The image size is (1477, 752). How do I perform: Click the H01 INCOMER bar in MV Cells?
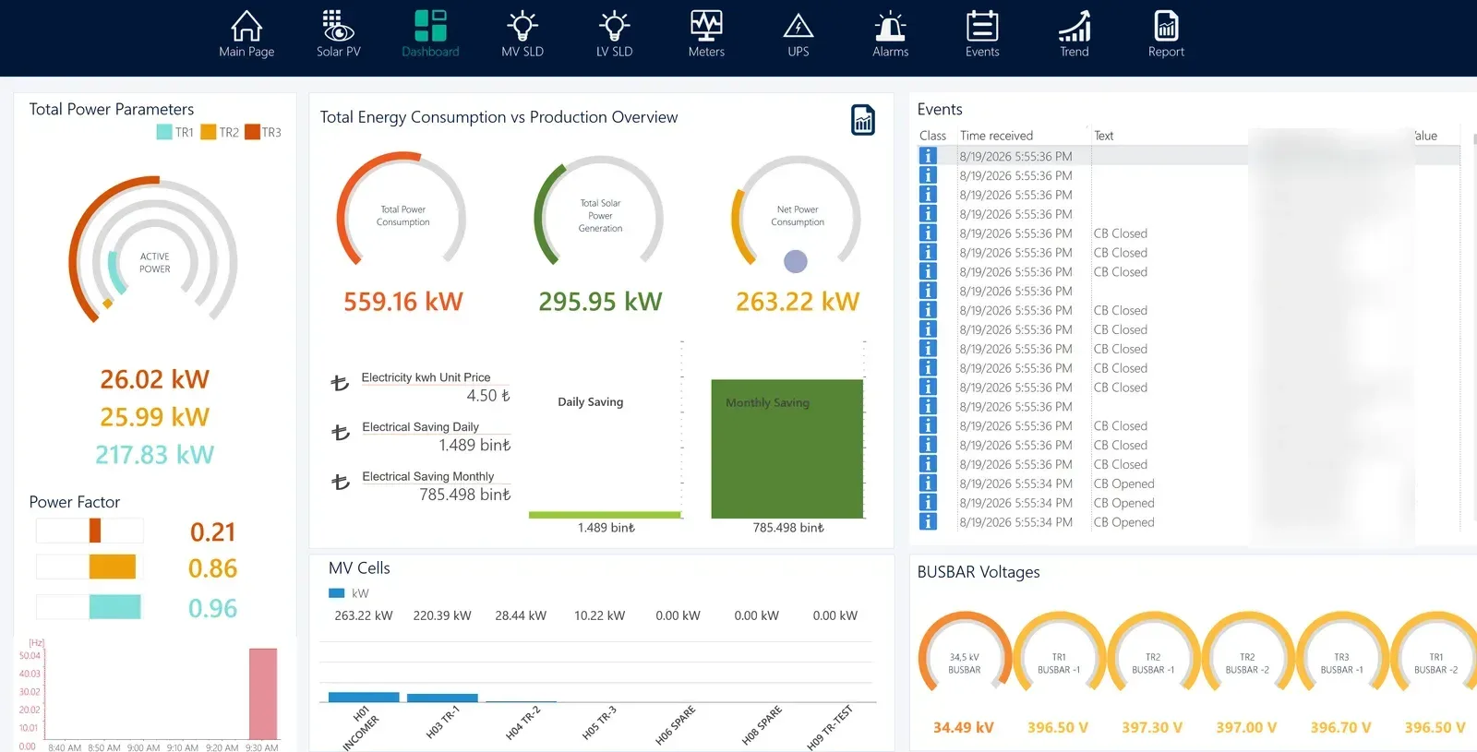(364, 697)
